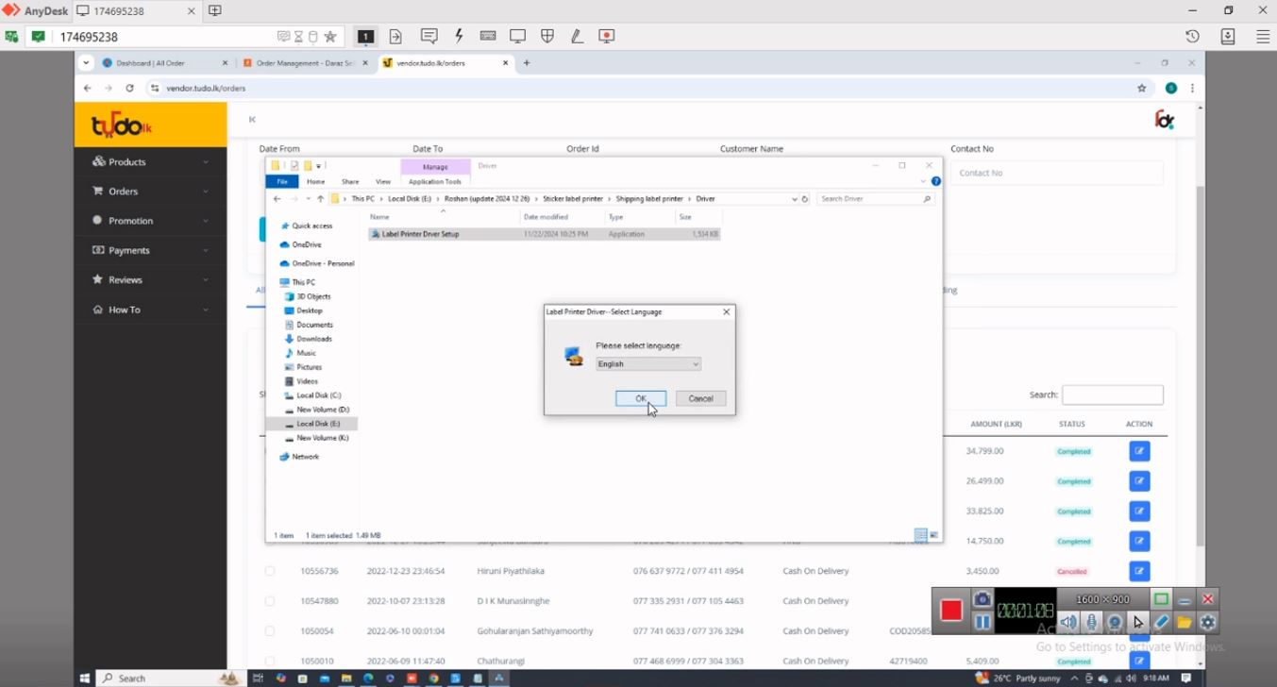
Task: Select New Volume (D:) in navigation pane
Action: 322,410
